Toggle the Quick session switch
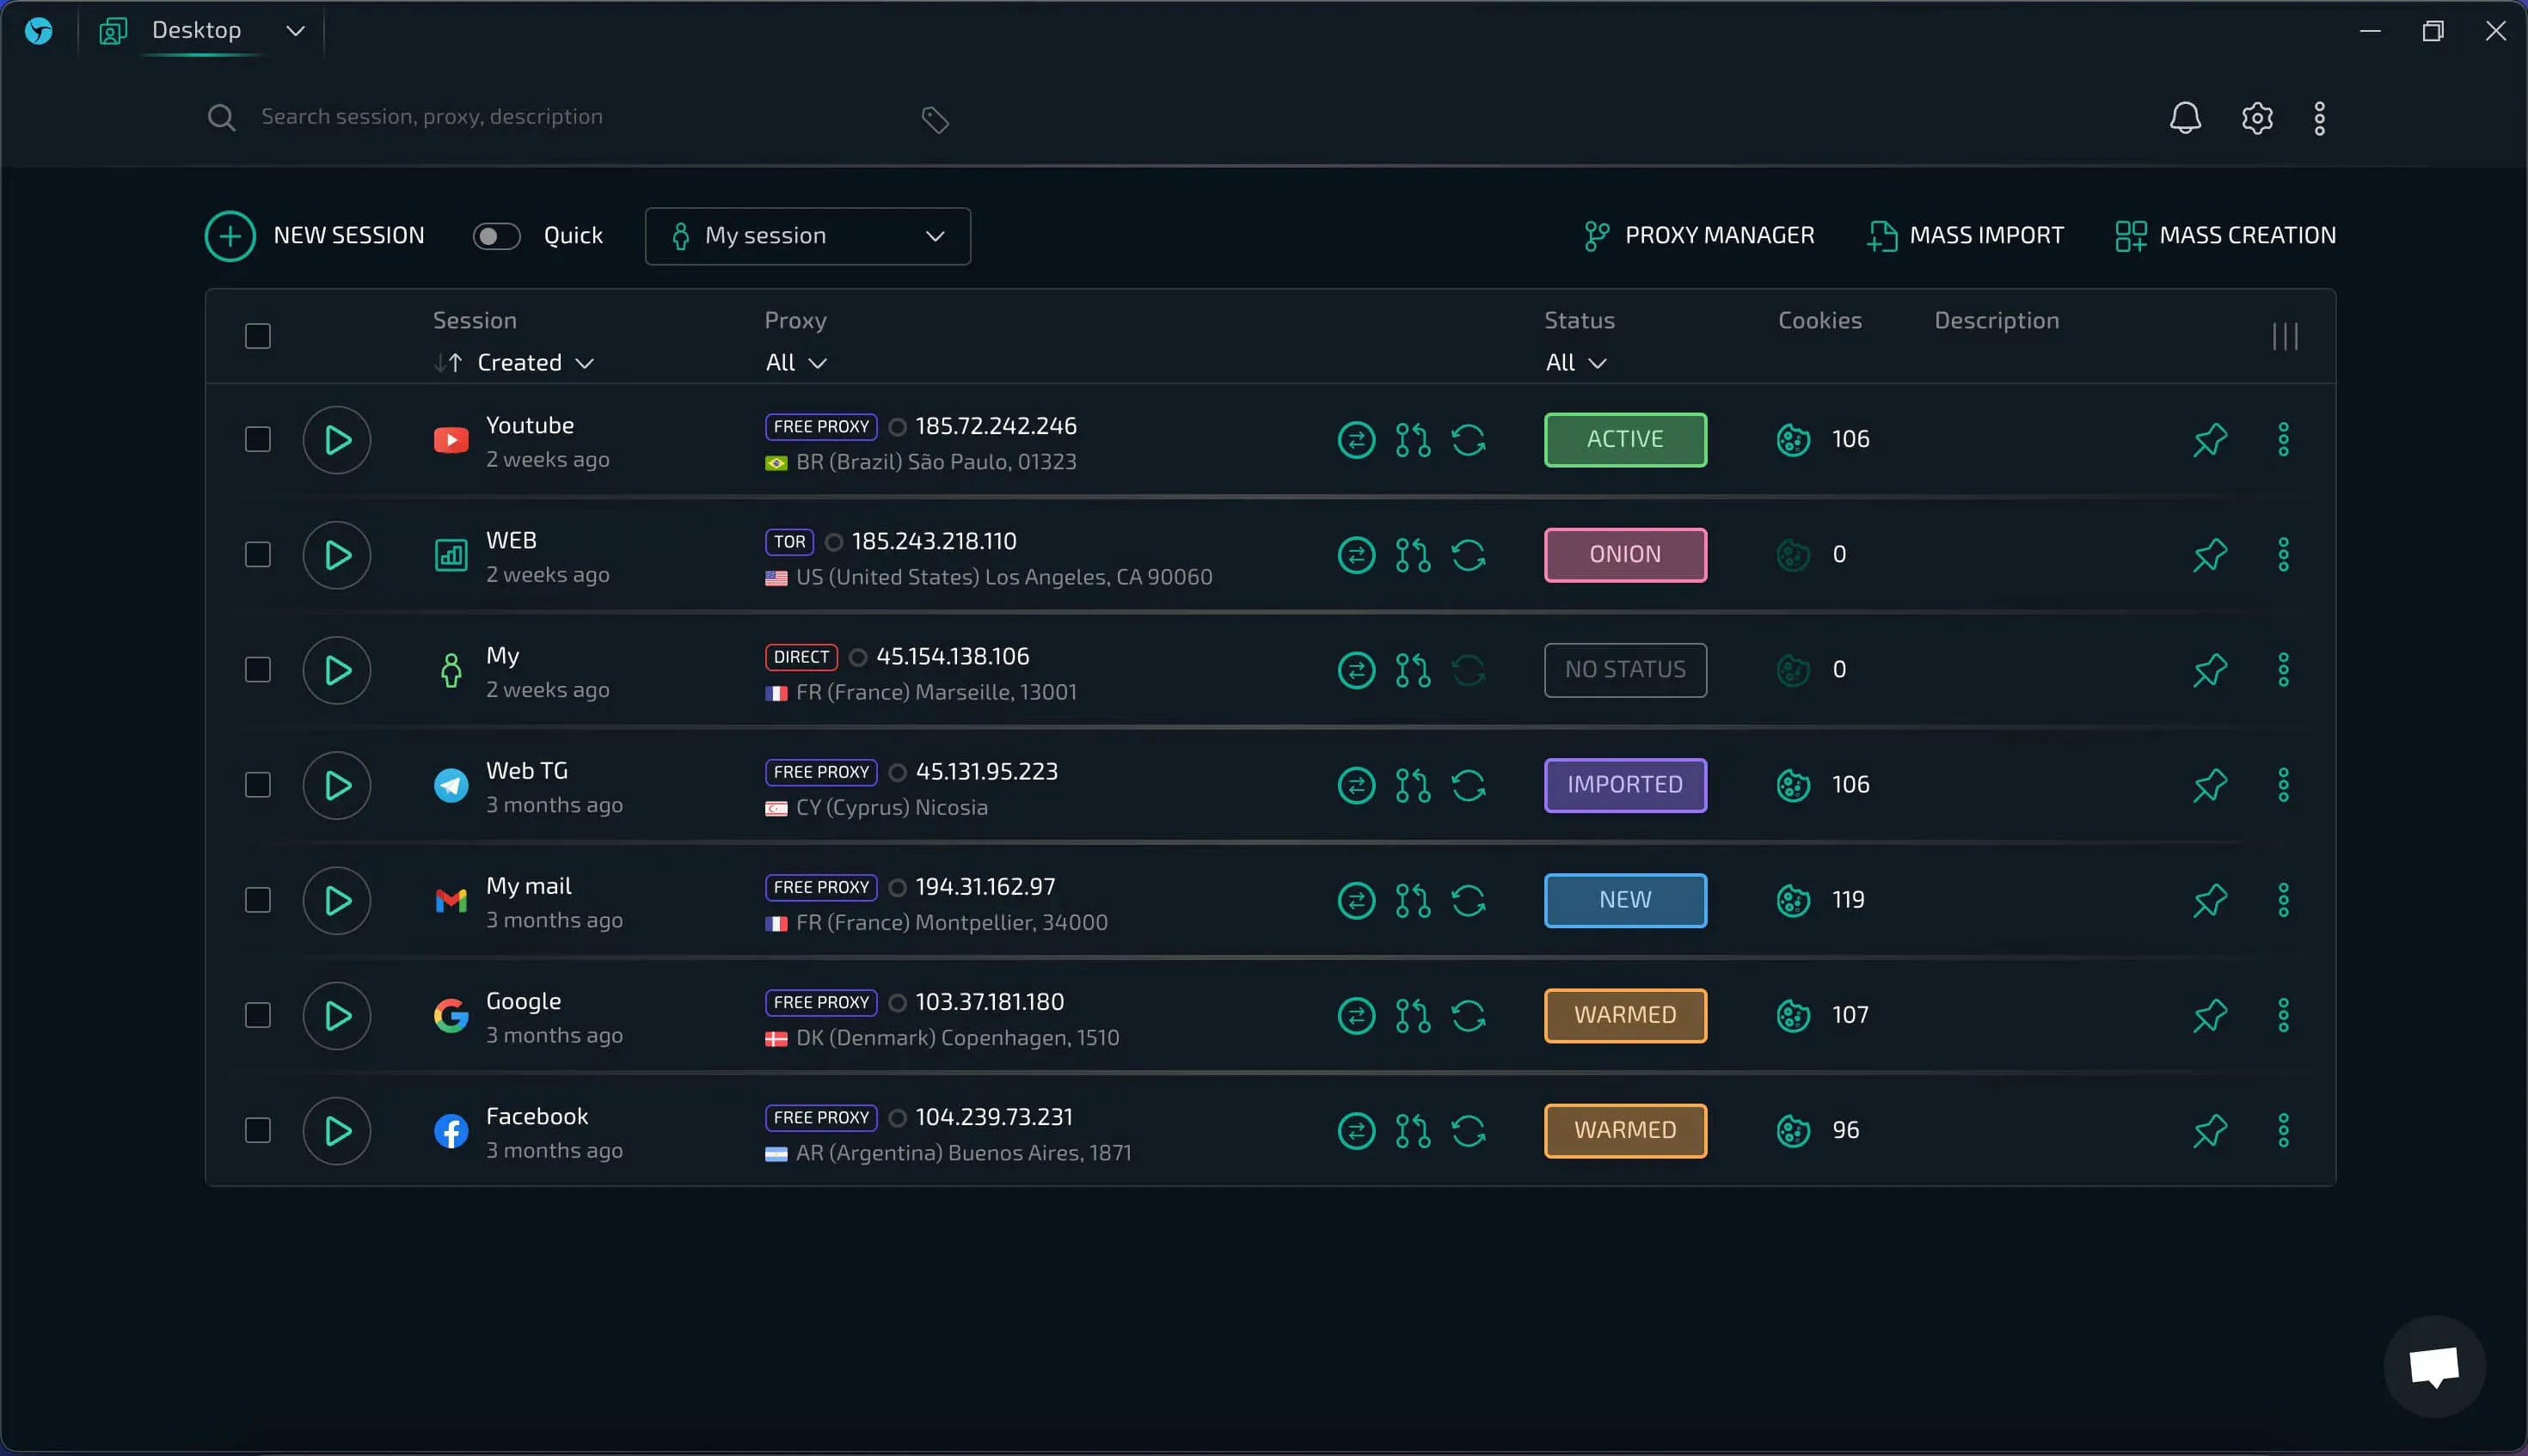This screenshot has height=1456, width=2528. [x=496, y=236]
